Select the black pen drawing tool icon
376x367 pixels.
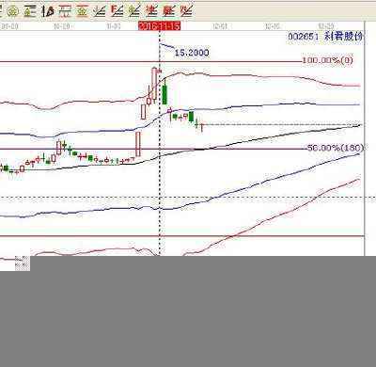[x=48, y=11]
